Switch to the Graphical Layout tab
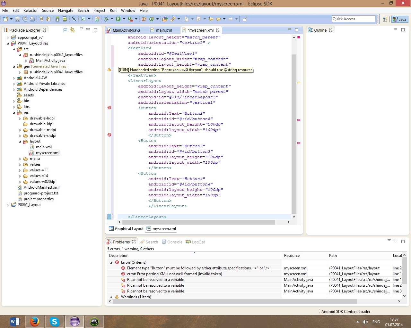411x328 pixels. click(x=126, y=229)
